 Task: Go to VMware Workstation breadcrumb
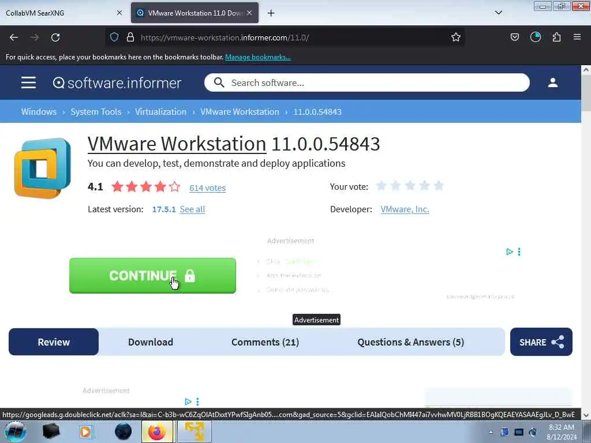tap(240, 112)
